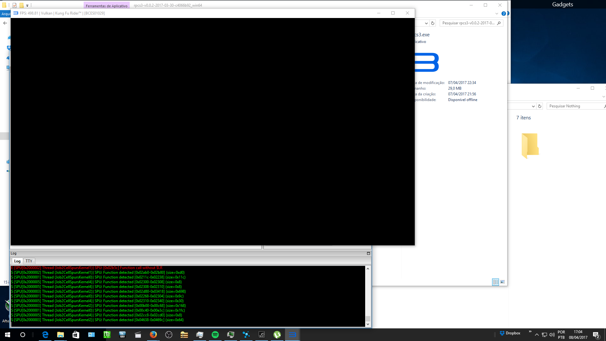Select the Log tab

click(17, 261)
